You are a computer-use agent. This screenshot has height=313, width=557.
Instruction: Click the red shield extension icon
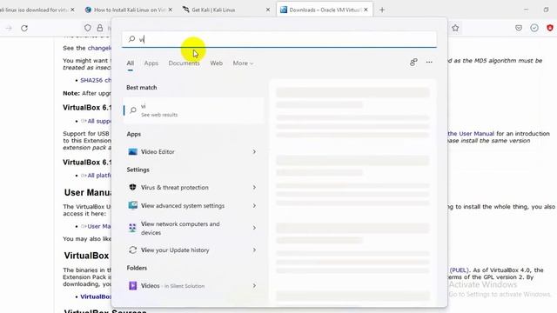550,28
